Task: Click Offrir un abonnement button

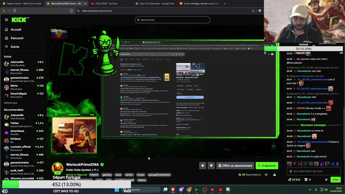Action: (x=235, y=166)
